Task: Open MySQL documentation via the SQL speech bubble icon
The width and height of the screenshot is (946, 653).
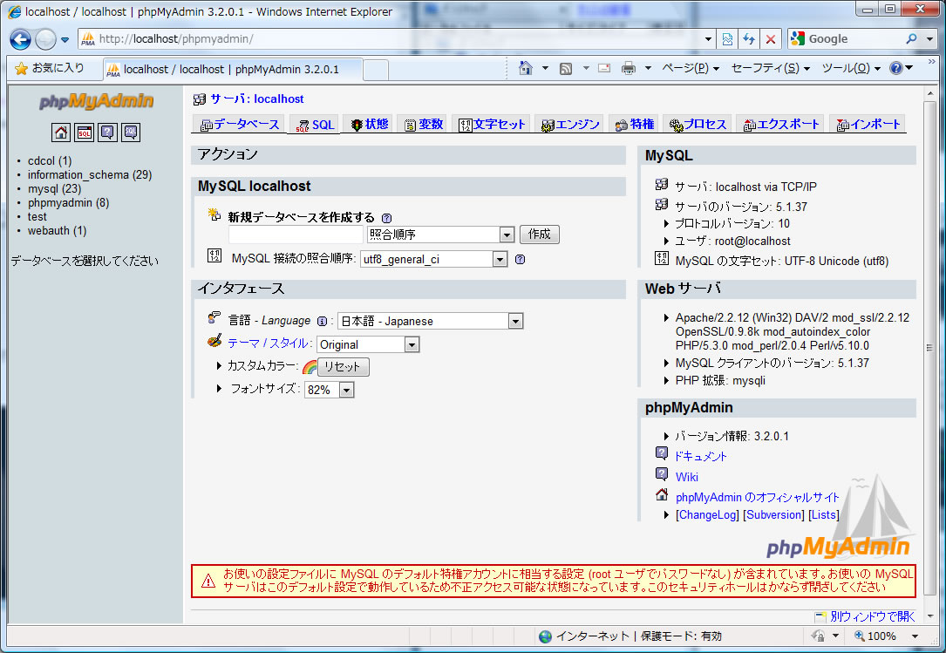Action: 131,133
